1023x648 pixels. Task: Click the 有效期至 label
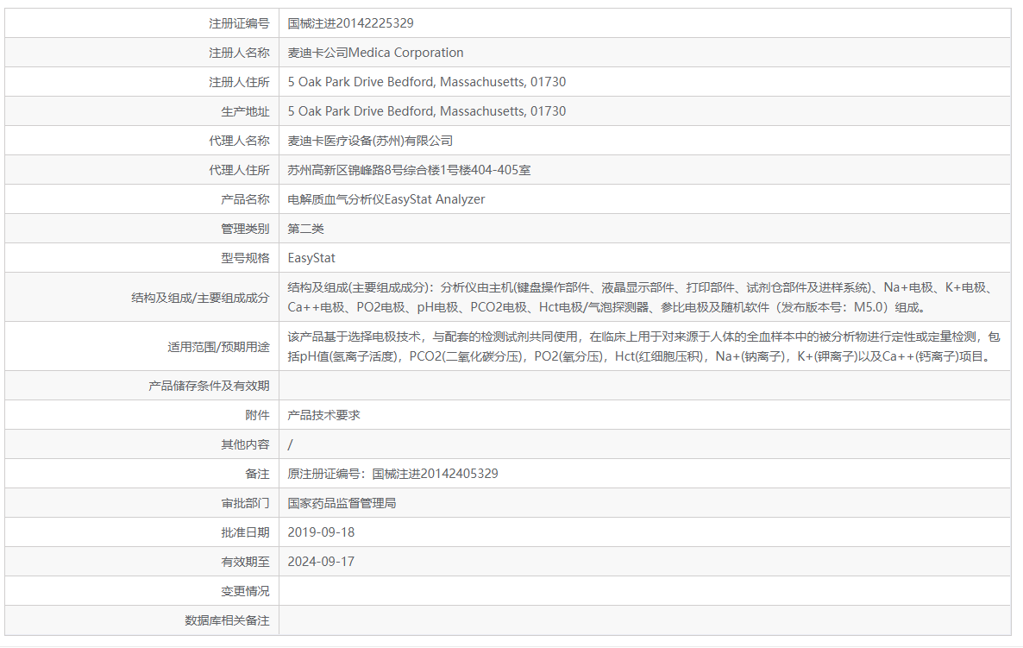(245, 562)
